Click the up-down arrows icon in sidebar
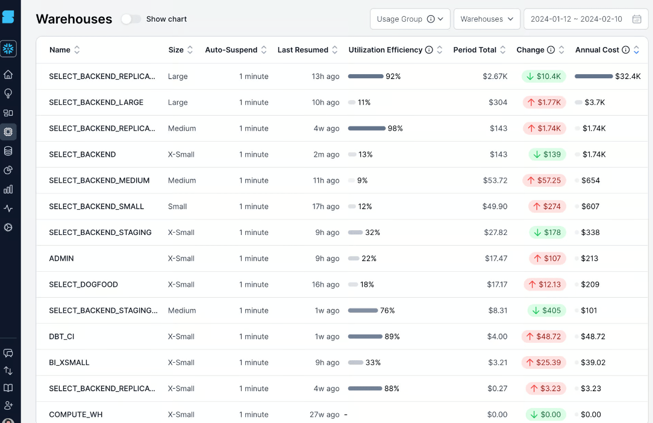This screenshot has height=423, width=653. [x=8, y=371]
